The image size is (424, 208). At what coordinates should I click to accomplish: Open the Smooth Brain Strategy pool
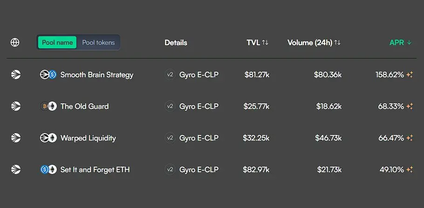pos(97,74)
